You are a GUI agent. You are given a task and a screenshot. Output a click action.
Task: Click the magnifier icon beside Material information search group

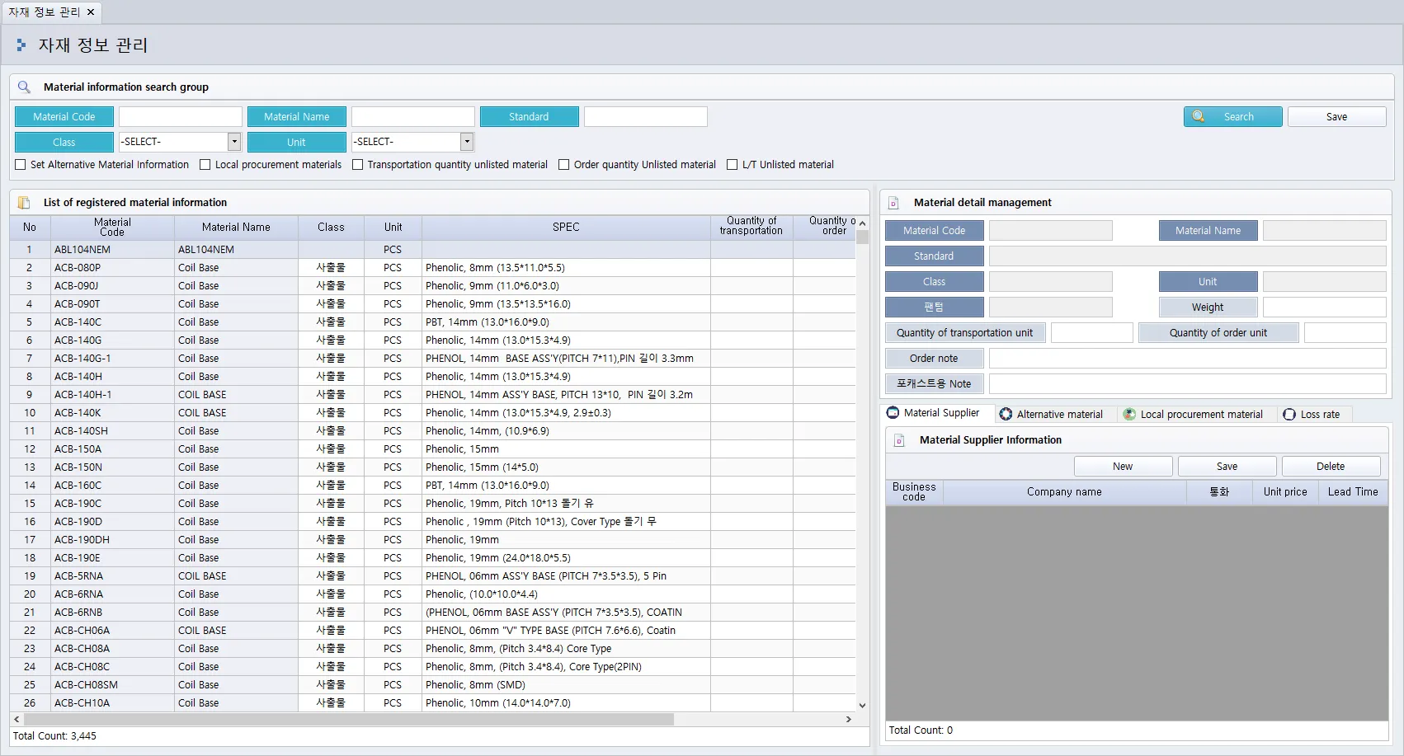(x=24, y=87)
